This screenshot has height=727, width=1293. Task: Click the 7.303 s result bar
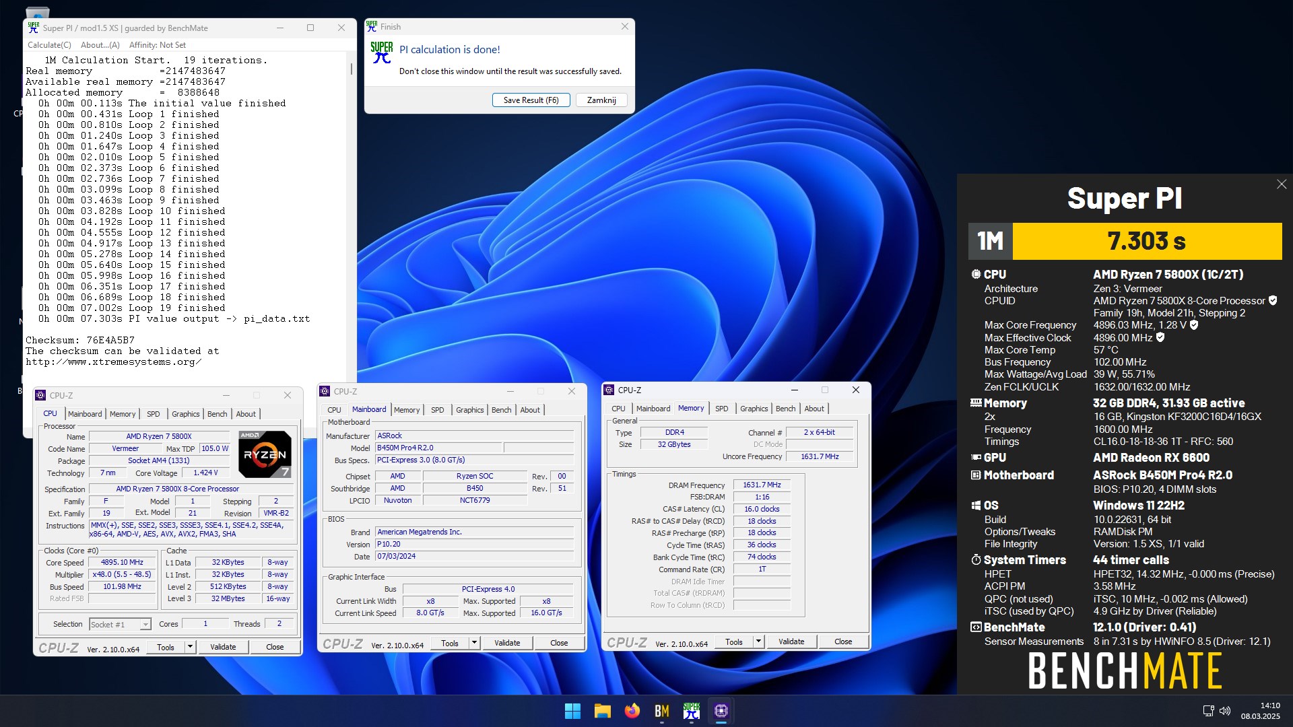[x=1147, y=241]
